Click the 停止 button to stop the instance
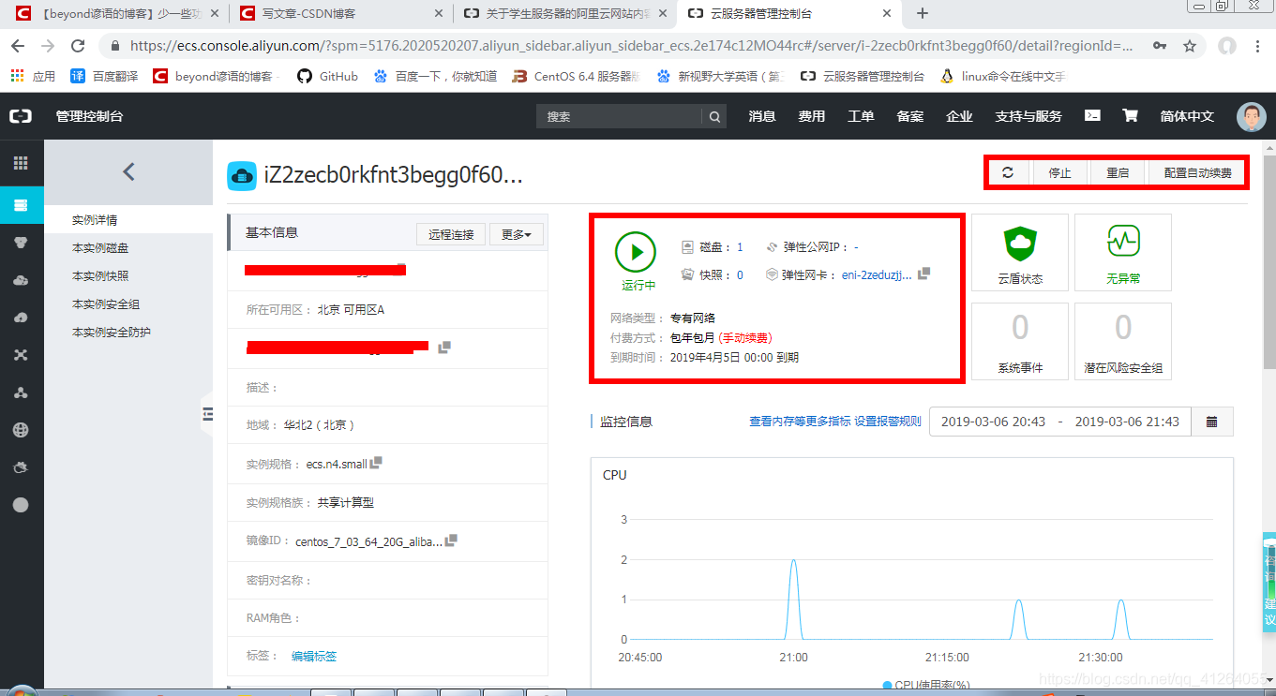The height and width of the screenshot is (696, 1276). click(1059, 172)
